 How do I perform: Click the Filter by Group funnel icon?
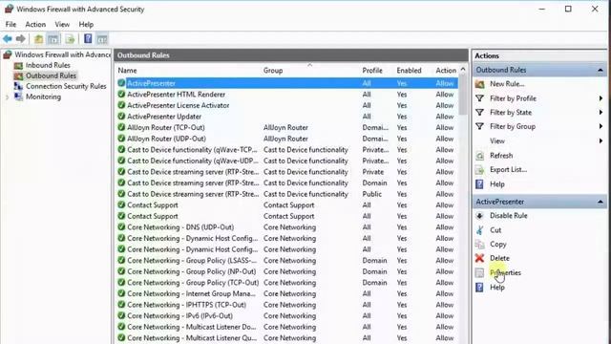point(479,126)
